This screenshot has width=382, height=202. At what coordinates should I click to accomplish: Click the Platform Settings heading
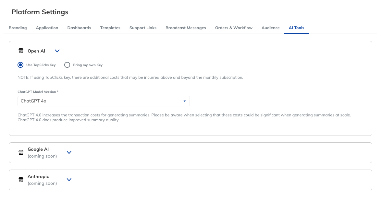click(x=40, y=12)
